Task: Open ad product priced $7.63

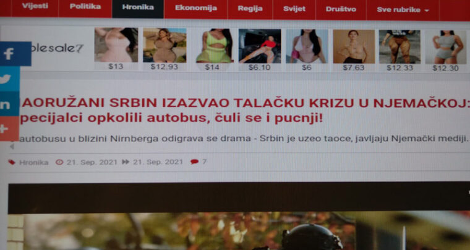Action: (x=354, y=51)
